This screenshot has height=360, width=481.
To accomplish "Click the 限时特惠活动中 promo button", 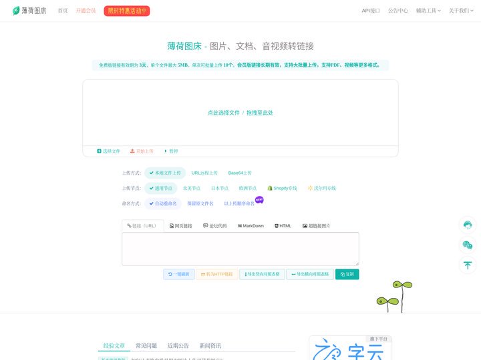I will click(127, 11).
